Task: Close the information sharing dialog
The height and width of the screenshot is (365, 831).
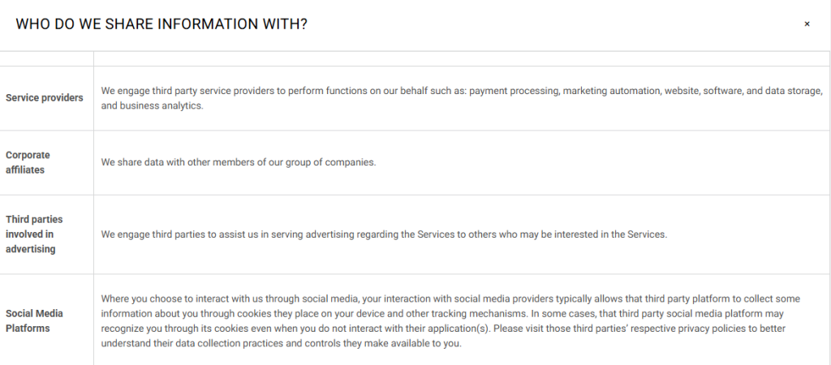Action: point(807,24)
